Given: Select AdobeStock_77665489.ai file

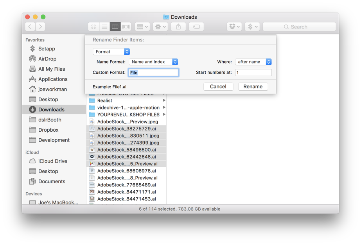Looking at the screenshot, I should (x=127, y=185).
